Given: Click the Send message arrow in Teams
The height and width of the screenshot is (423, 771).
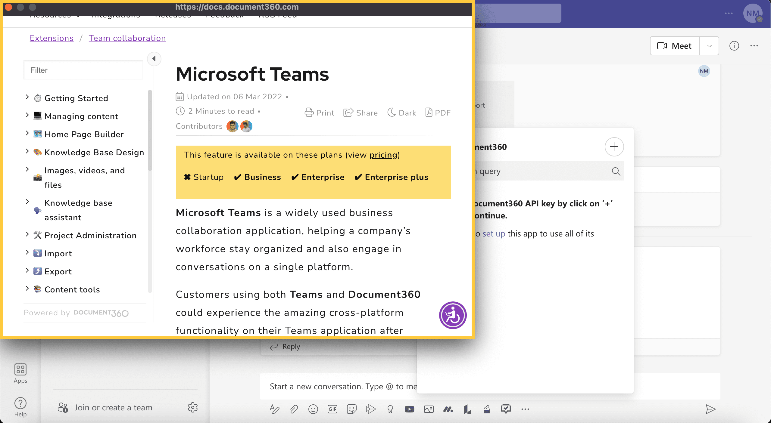Looking at the screenshot, I should coord(710,409).
